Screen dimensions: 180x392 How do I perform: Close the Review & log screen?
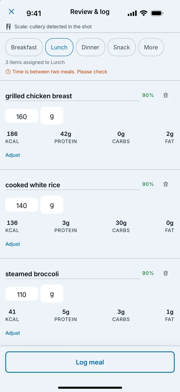coord(11,11)
